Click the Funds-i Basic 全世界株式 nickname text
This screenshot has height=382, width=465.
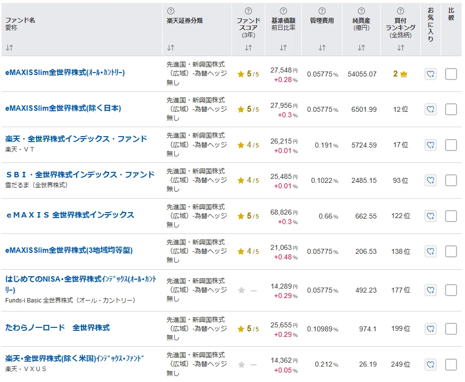click(70, 301)
